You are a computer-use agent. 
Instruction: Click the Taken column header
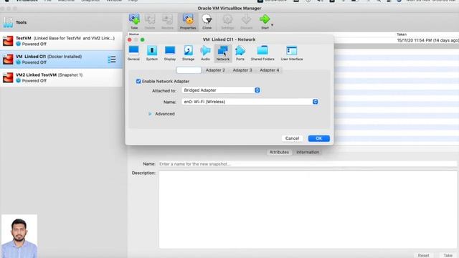(x=402, y=34)
